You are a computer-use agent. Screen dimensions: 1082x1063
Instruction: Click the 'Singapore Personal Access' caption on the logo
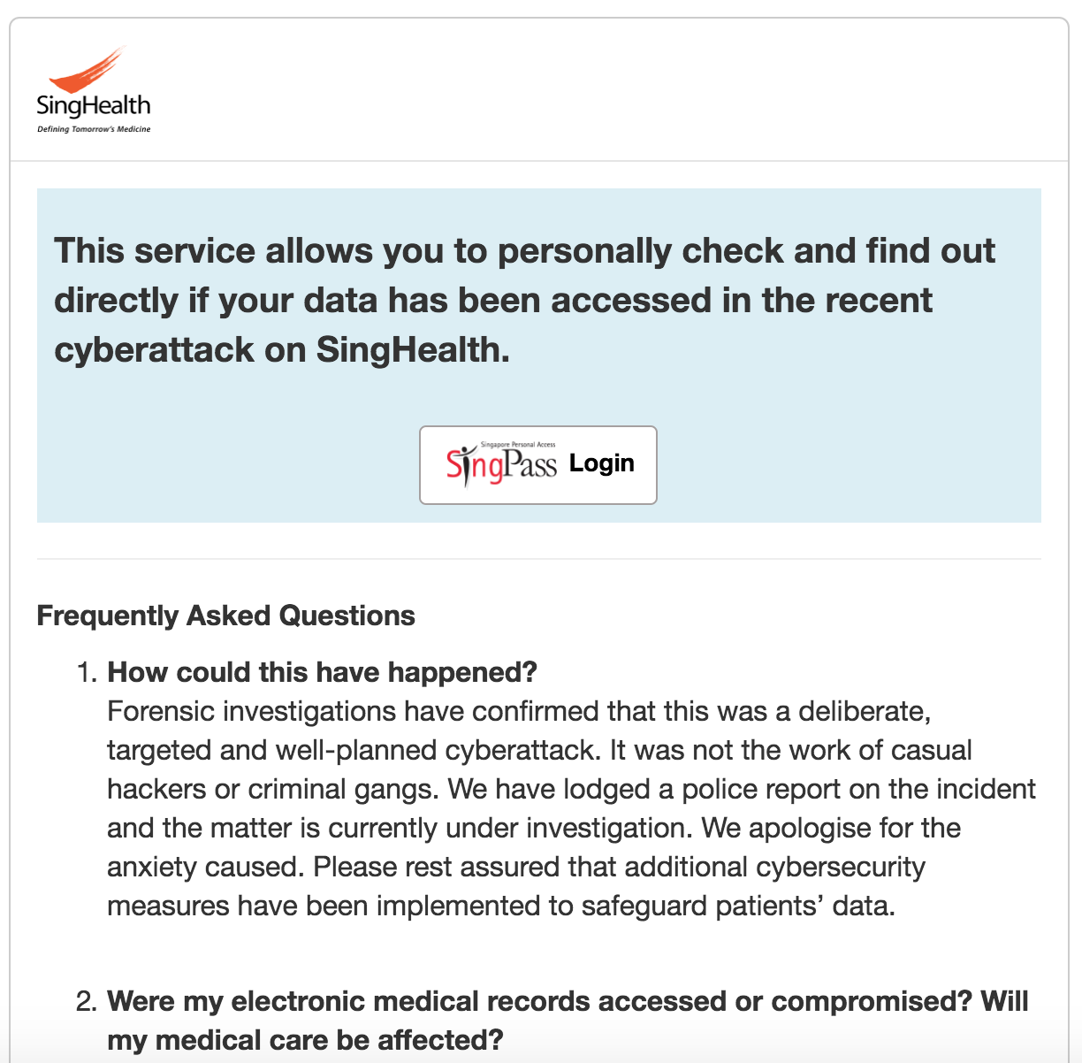pos(518,445)
